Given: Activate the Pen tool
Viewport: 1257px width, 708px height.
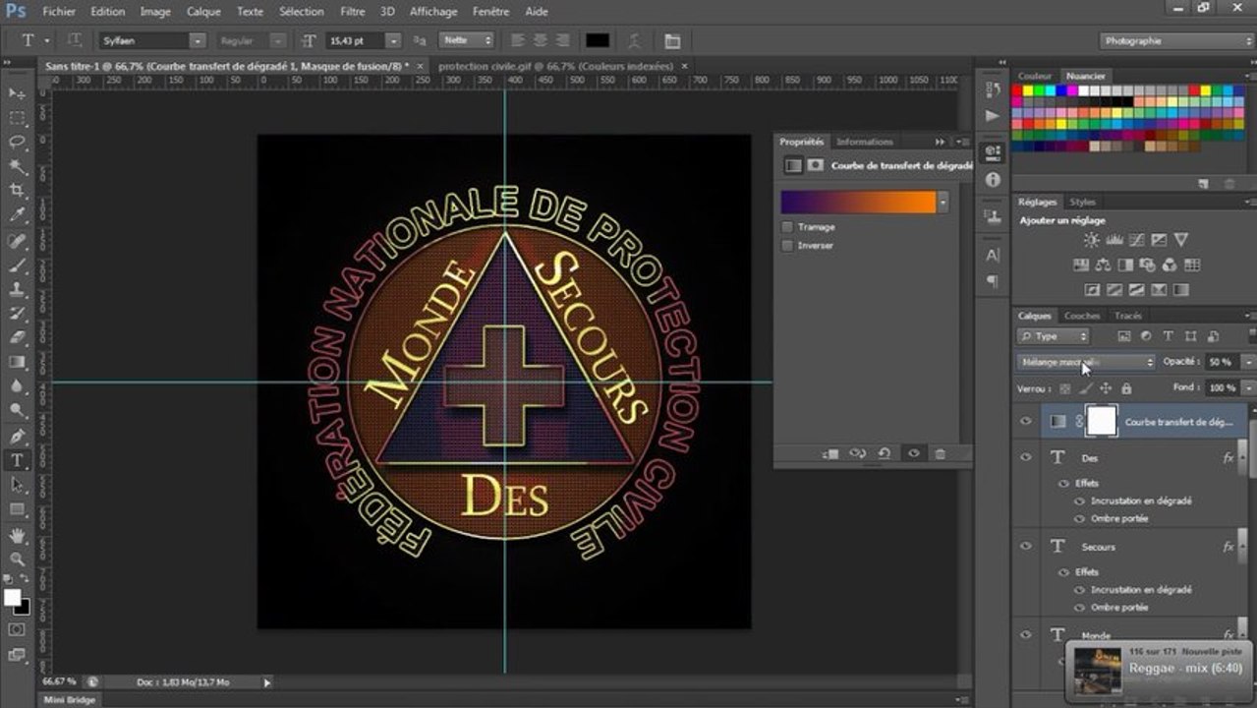Looking at the screenshot, I should (17, 436).
